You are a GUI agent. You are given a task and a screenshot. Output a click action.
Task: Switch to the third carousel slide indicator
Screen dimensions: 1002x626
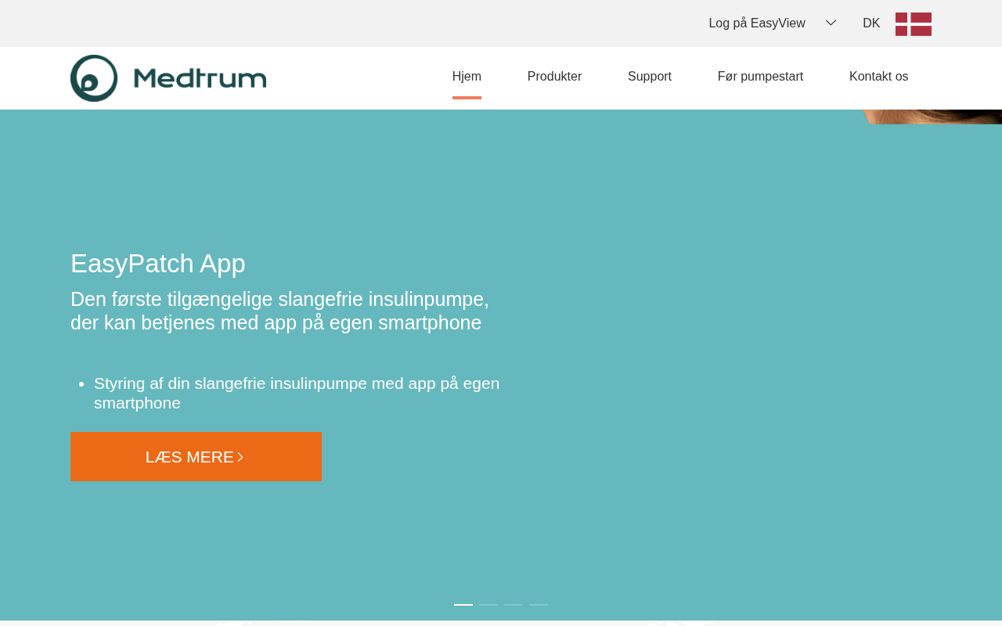tap(514, 605)
